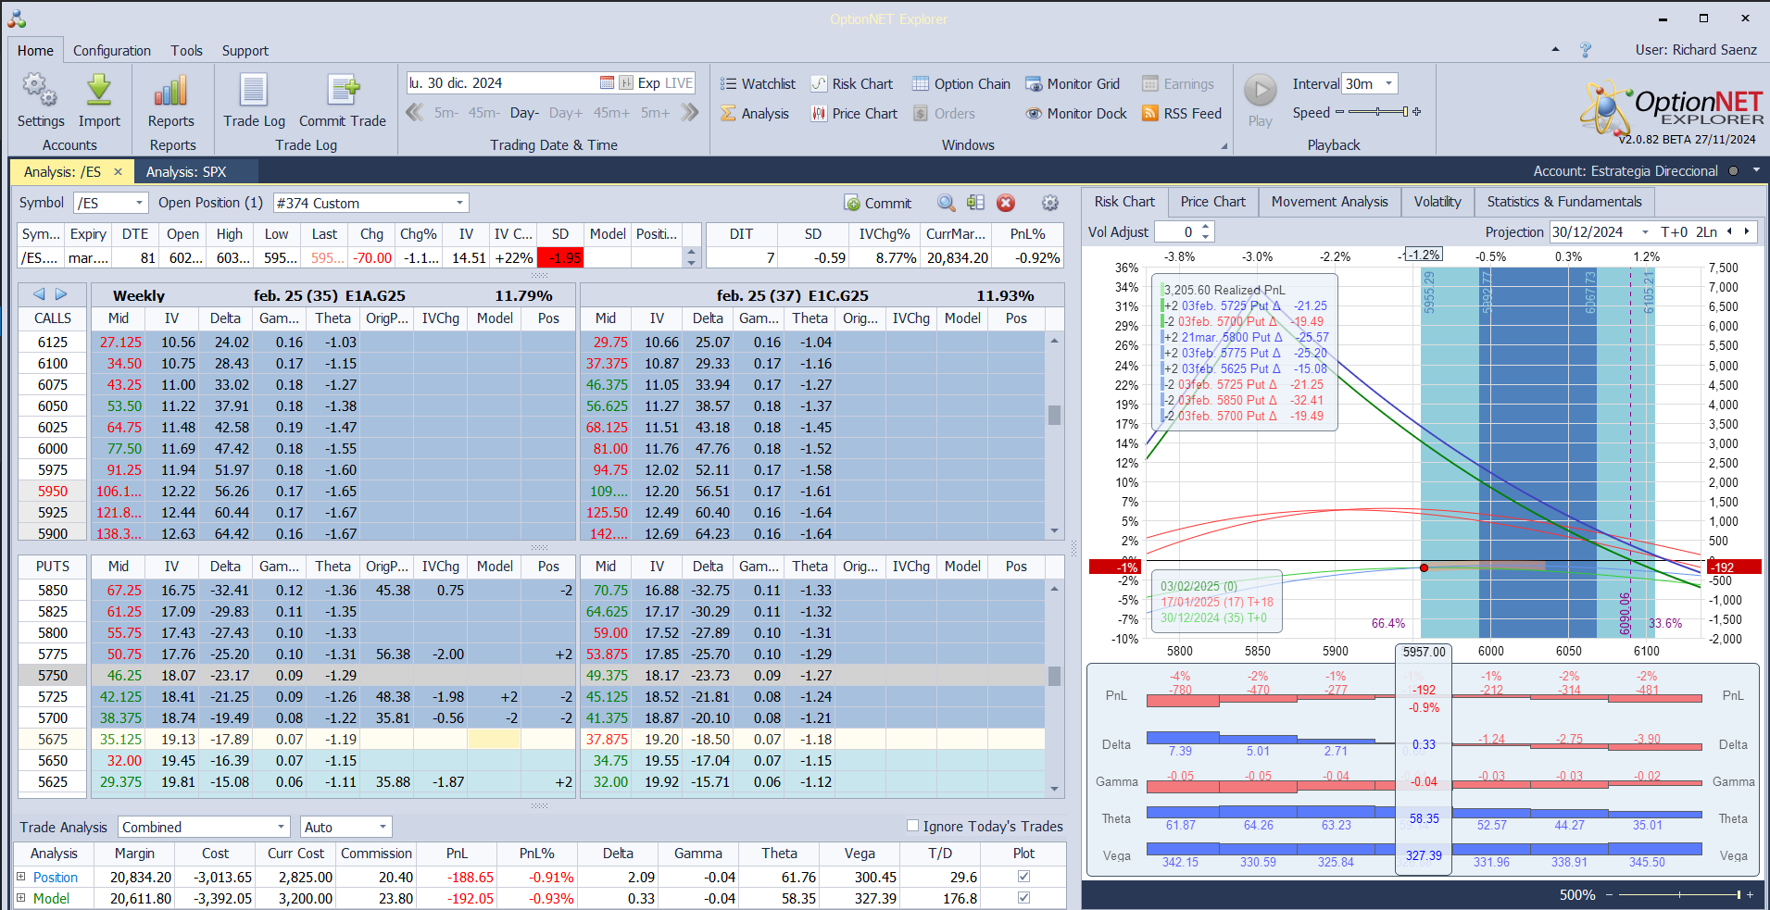The height and width of the screenshot is (910, 1770).
Task: Switch to the Analysis: SPX tab
Action: (186, 172)
